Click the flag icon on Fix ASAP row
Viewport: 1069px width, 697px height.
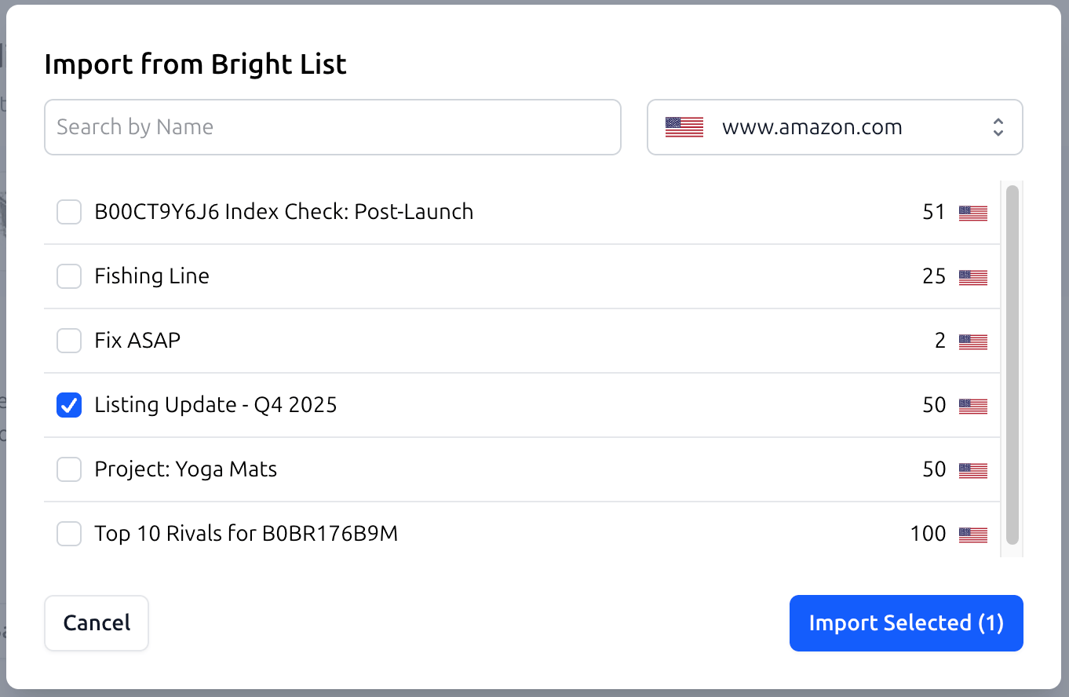pos(972,341)
